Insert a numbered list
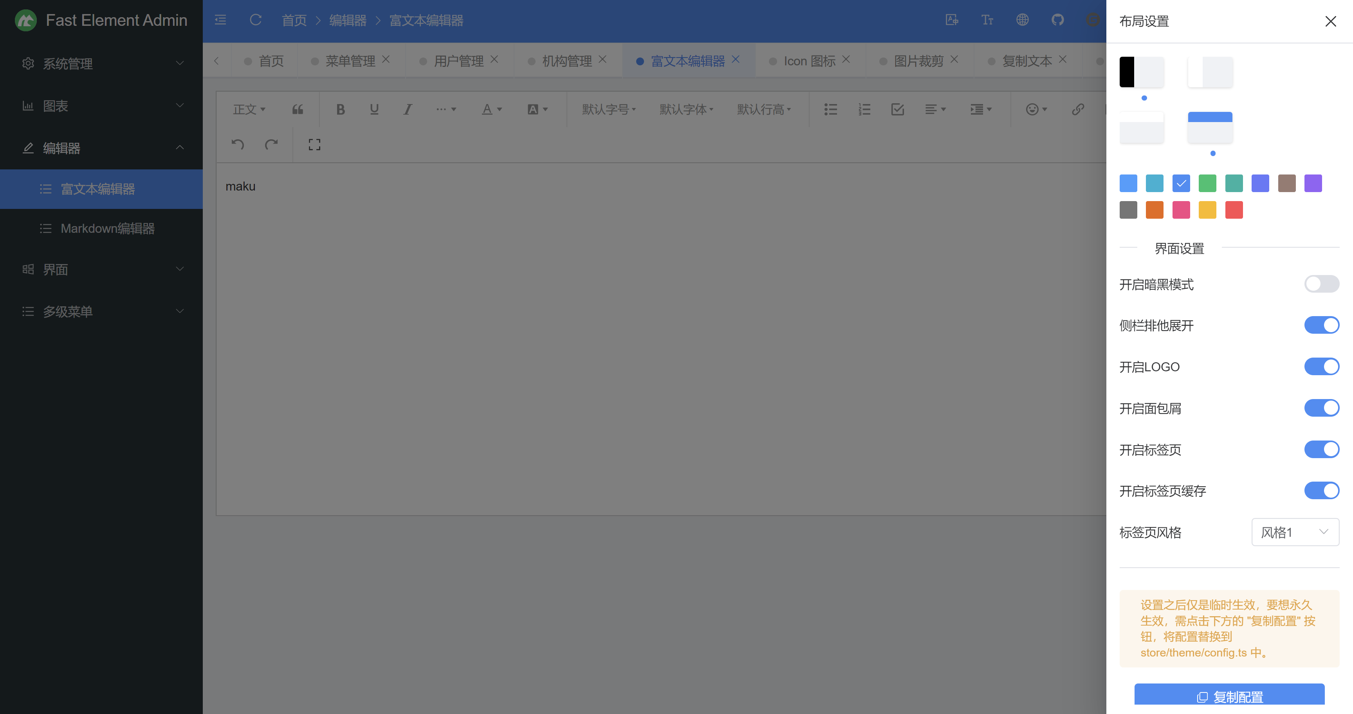Image resolution: width=1353 pixels, height=714 pixels. [864, 109]
